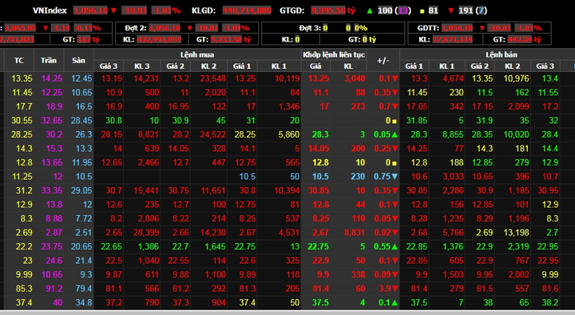The width and height of the screenshot is (575, 315).
Task: Sort by the Sàn column header
Action: [x=78, y=60]
